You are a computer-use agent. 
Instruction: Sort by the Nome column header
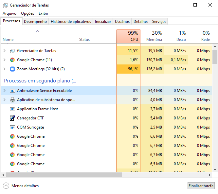[39, 36]
